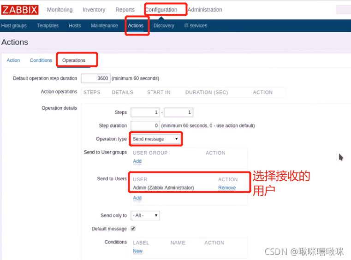Click the Admin (Zabbix Administrator) entry
351x260 pixels.
click(x=163, y=188)
